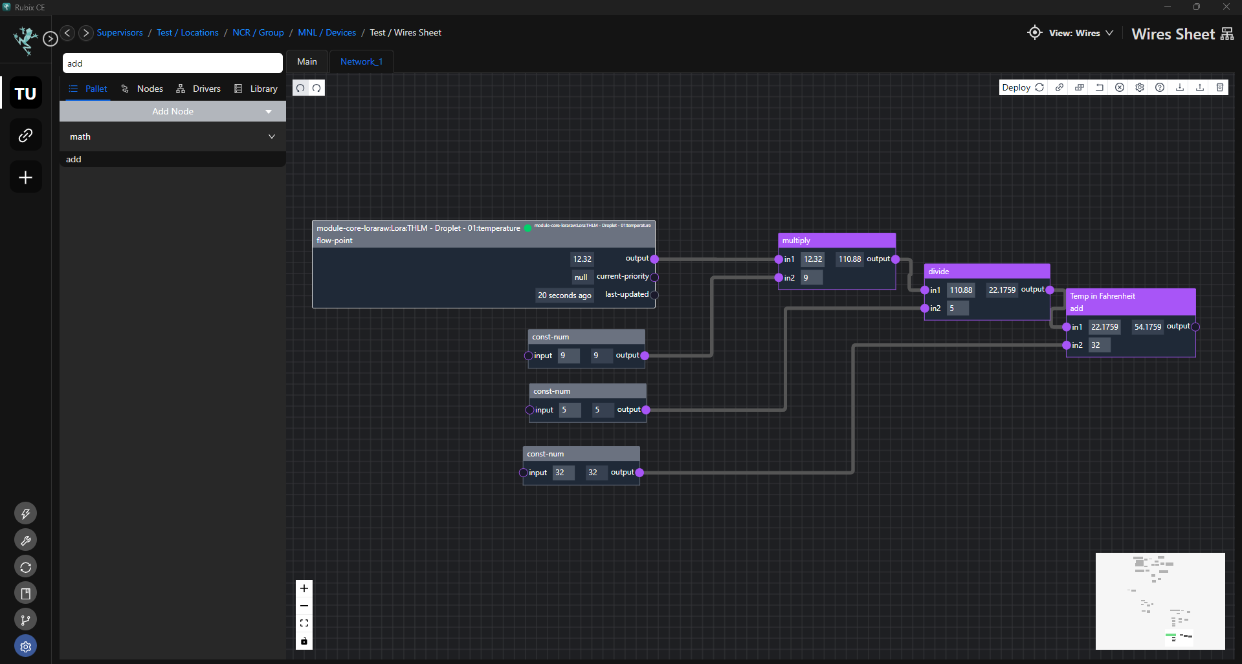This screenshot has height=664, width=1242.
Task: Select the multiply node header
Action: coord(837,241)
